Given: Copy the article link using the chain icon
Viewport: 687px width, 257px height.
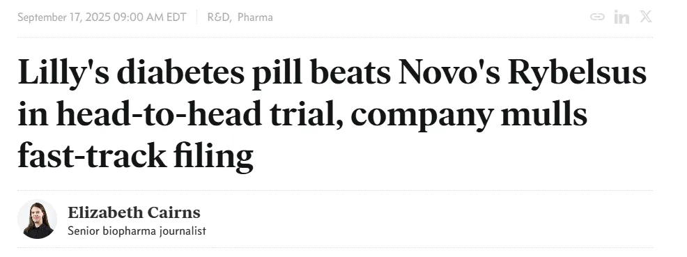Looking at the screenshot, I should (597, 17).
